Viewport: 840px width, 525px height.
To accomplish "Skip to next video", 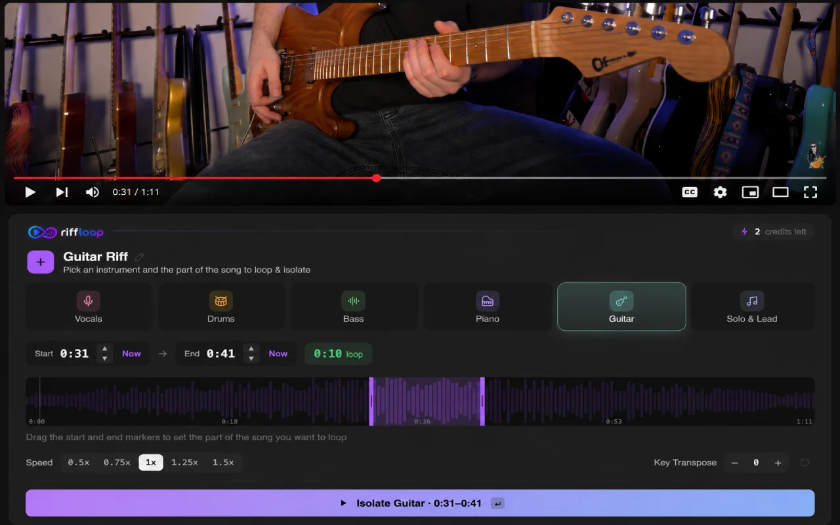I will (x=62, y=192).
